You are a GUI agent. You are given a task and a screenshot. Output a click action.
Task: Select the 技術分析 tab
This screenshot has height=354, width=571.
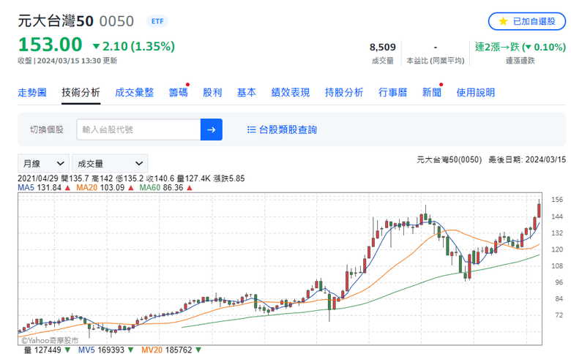click(81, 92)
